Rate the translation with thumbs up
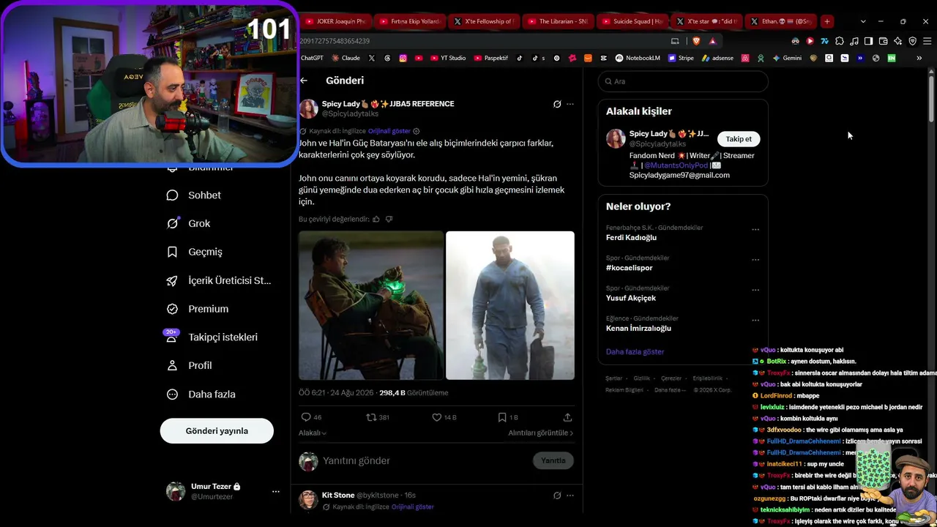 tap(376, 219)
